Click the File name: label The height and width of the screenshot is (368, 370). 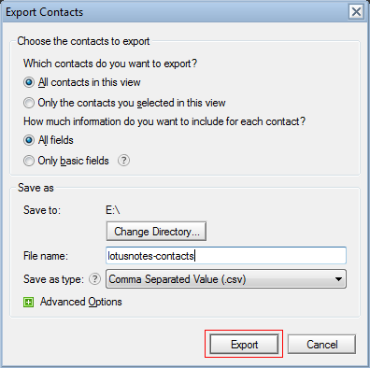(46, 256)
